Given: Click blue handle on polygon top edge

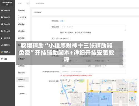Looking at the screenshot, I should [x=100, y=92].
